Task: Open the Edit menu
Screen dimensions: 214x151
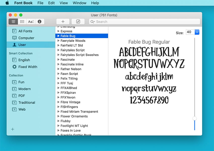Action: pos(51,3)
